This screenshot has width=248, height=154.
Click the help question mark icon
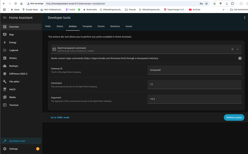tap(240, 58)
